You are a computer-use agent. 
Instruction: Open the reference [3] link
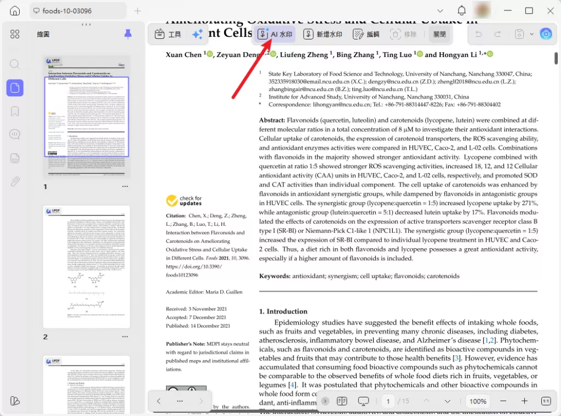pos(456,358)
